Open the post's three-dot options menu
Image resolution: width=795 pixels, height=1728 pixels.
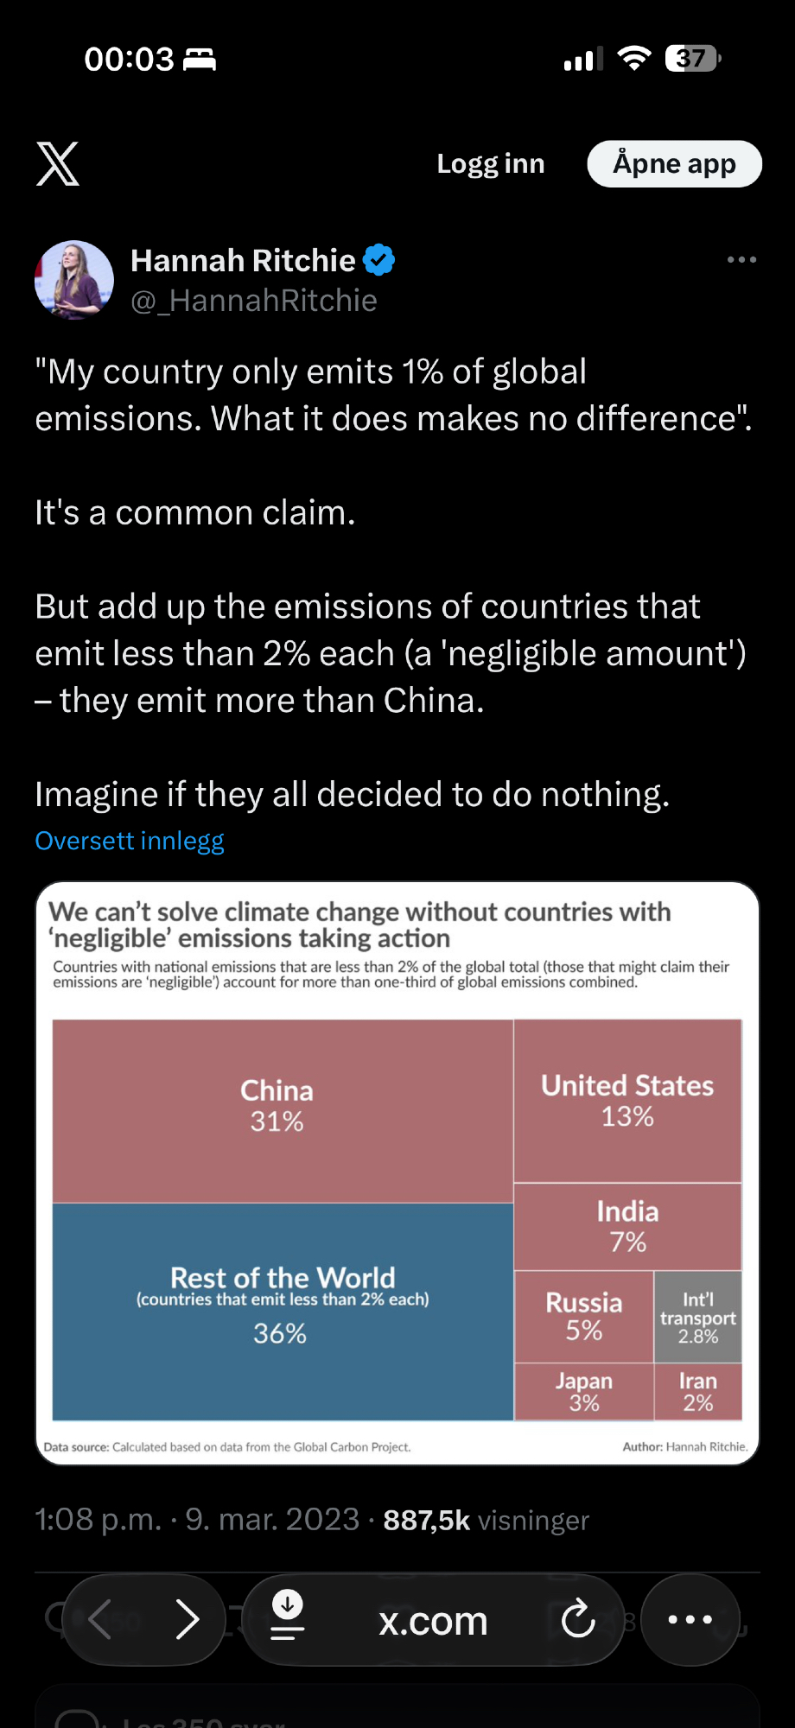tap(741, 259)
